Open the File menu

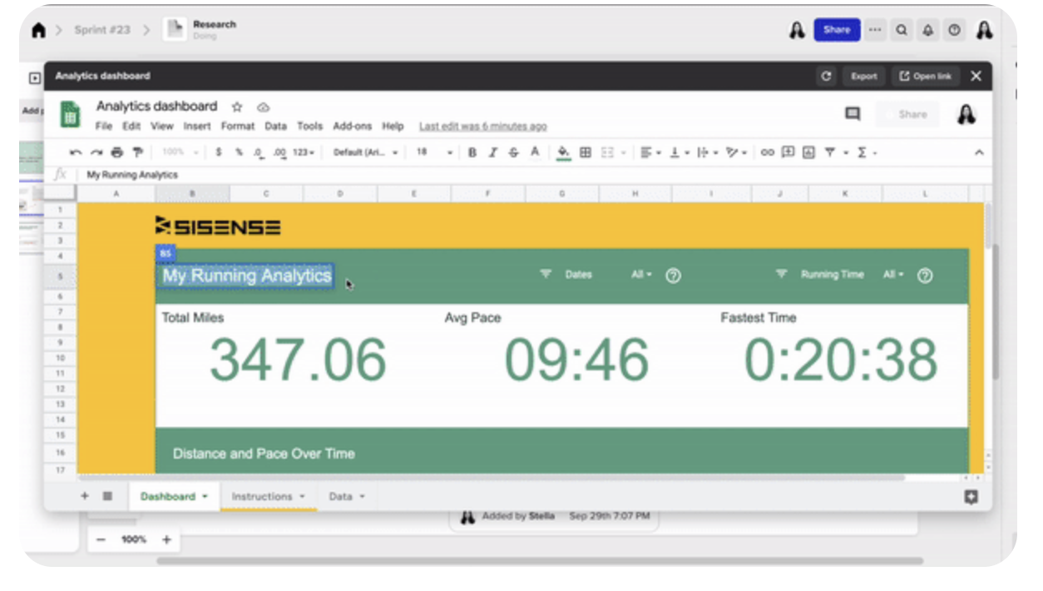[103, 127]
